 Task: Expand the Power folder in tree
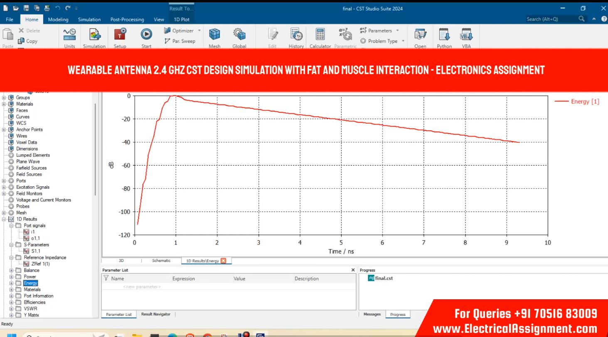coord(12,277)
